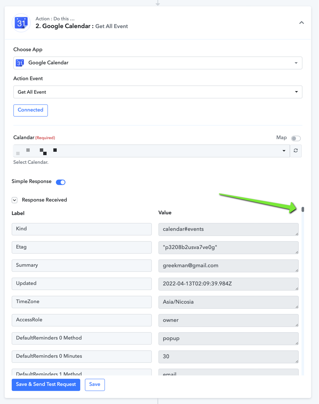
Task: Toggle the Map switch
Action: point(296,138)
